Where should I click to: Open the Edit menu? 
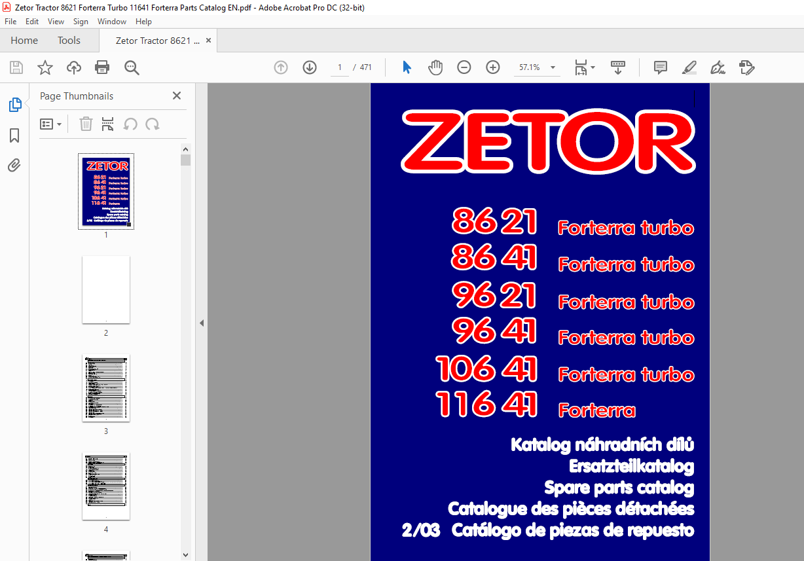[x=32, y=22]
